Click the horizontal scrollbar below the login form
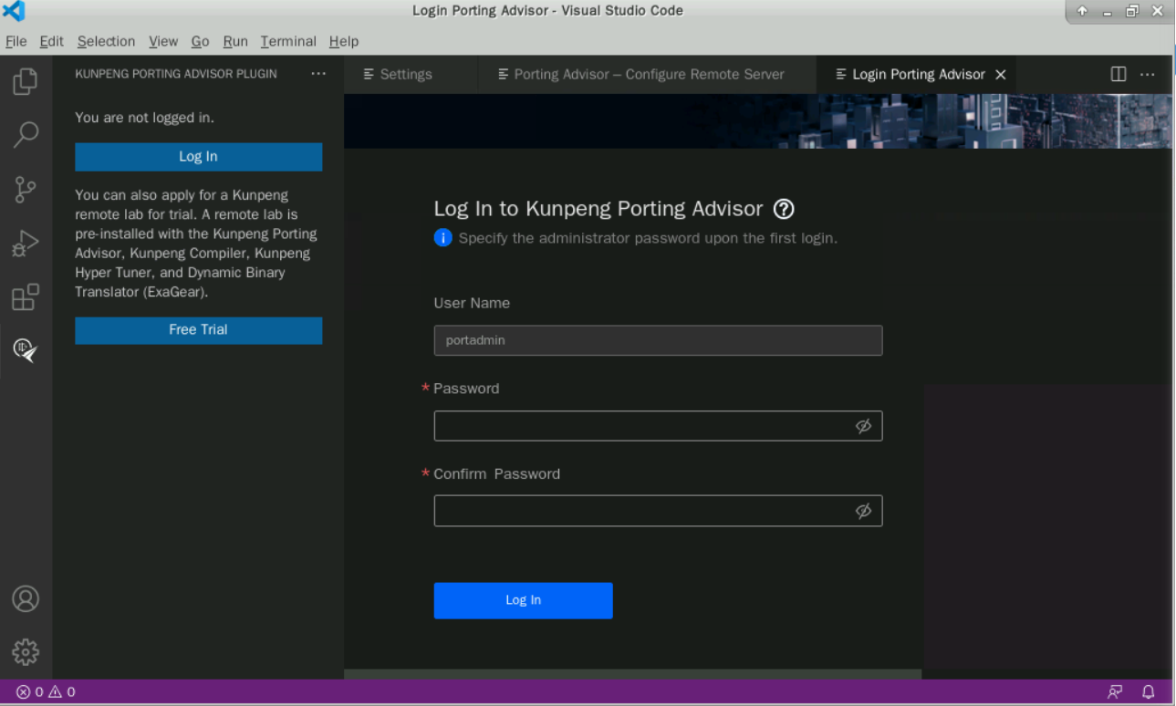1176x706 pixels. (632, 674)
